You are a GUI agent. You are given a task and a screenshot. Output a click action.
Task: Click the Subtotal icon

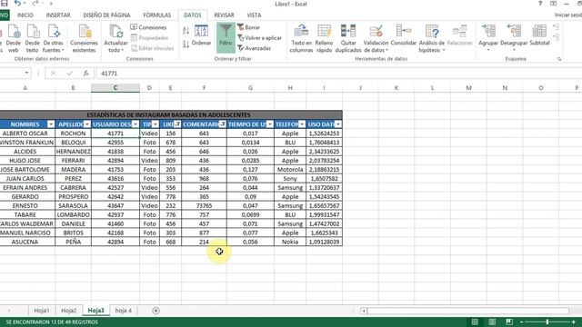(539, 36)
